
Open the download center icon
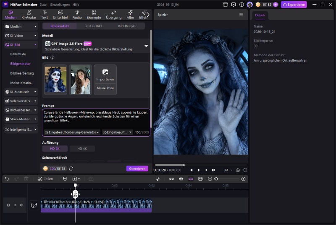tap(241, 5)
